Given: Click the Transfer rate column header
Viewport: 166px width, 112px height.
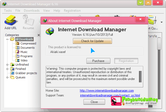Looking at the screenshot, I should click(152, 36).
